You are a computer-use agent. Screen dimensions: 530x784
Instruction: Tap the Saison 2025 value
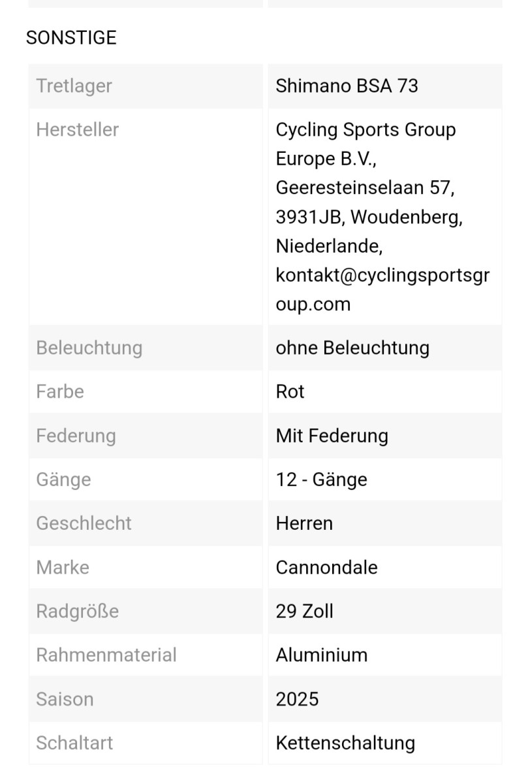coord(297,699)
